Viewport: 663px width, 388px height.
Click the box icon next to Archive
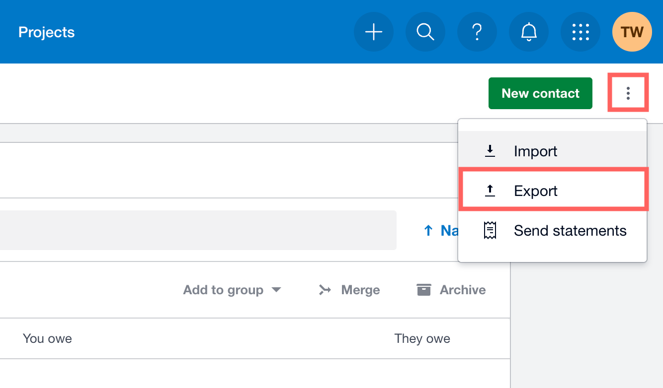pos(424,290)
